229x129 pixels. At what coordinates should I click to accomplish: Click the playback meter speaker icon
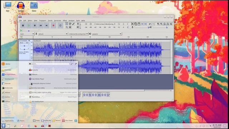78,27
